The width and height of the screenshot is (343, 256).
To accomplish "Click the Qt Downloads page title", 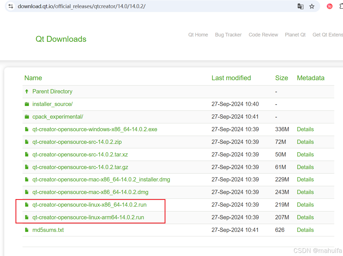I will click(61, 39).
